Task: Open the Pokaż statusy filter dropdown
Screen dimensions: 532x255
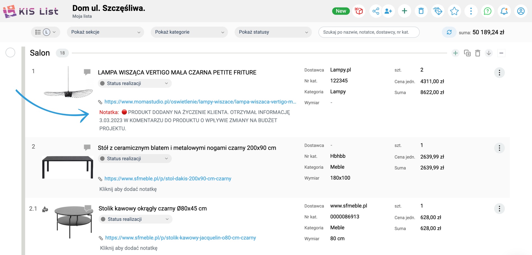Action: click(273, 32)
